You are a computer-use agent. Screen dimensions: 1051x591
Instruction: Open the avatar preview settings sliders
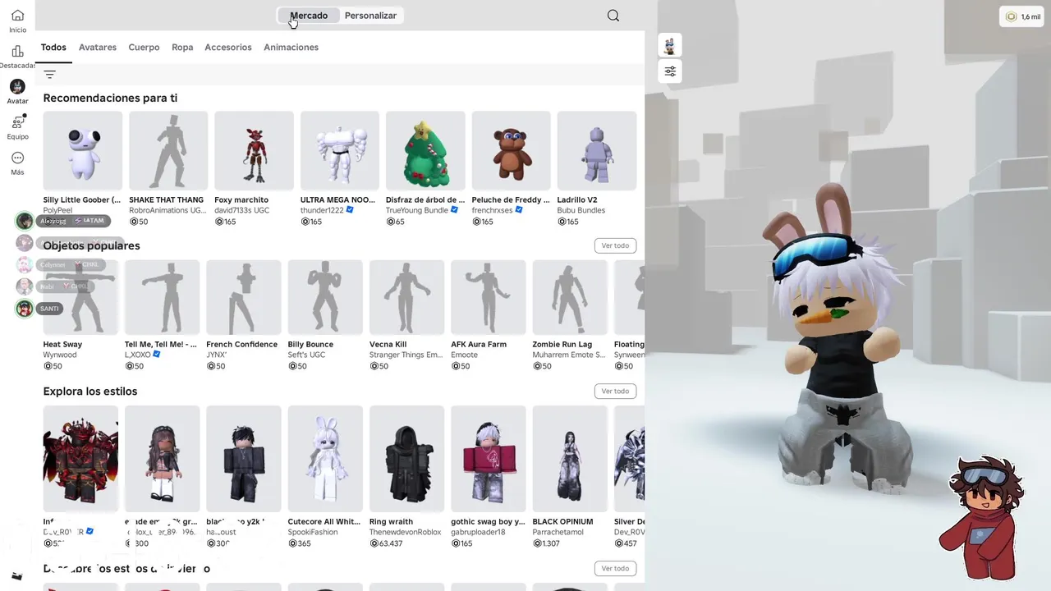670,71
